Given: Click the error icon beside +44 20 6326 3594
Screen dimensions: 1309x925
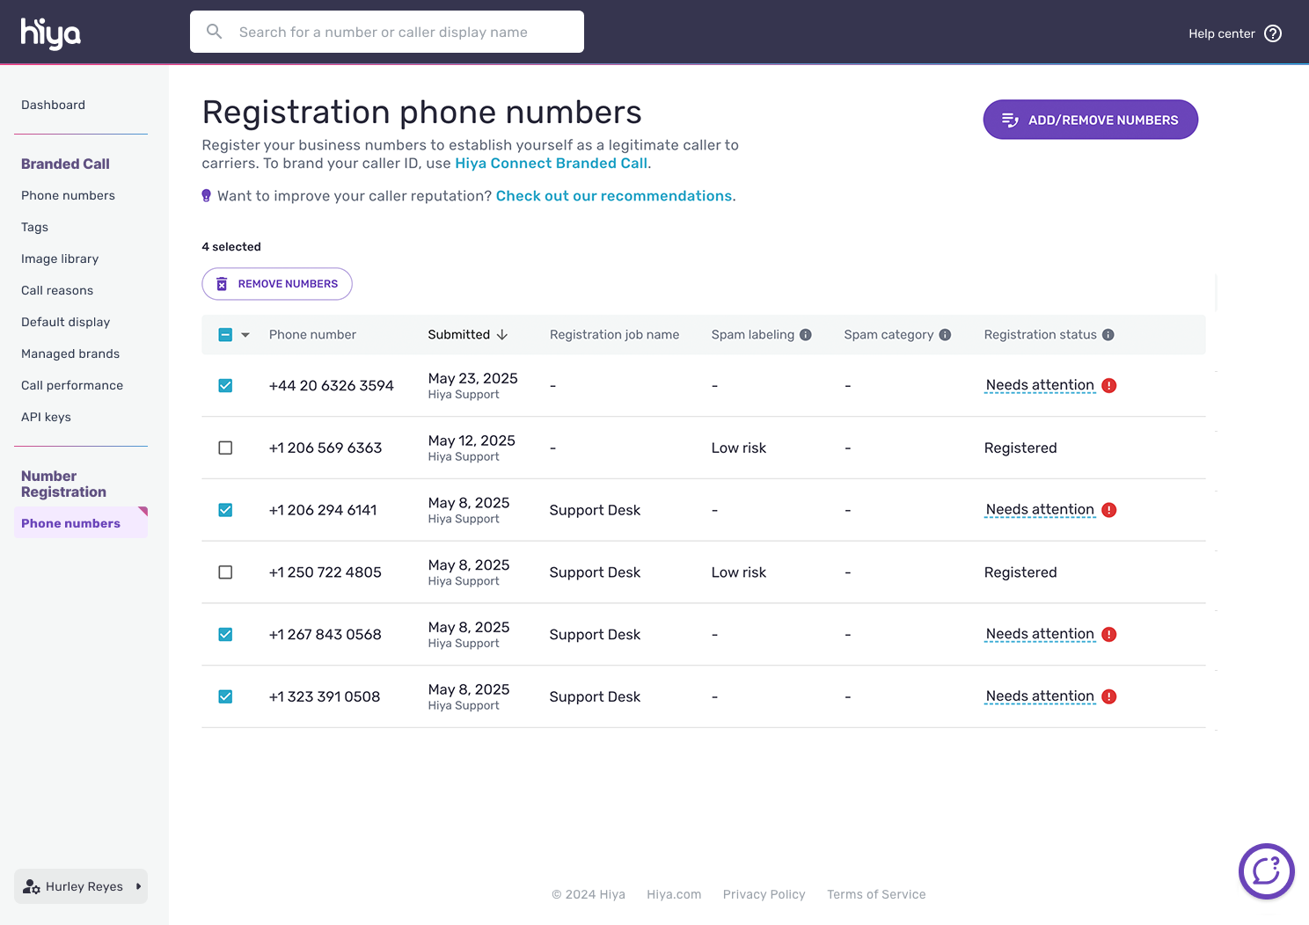Looking at the screenshot, I should click(1108, 385).
